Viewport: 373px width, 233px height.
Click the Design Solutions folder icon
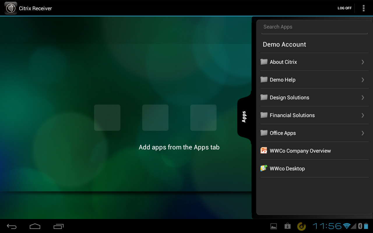pos(264,97)
